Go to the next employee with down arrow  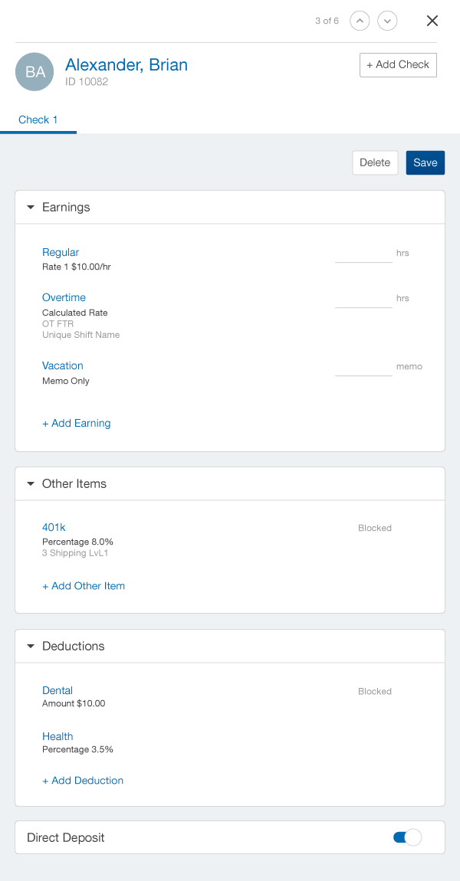[388, 21]
